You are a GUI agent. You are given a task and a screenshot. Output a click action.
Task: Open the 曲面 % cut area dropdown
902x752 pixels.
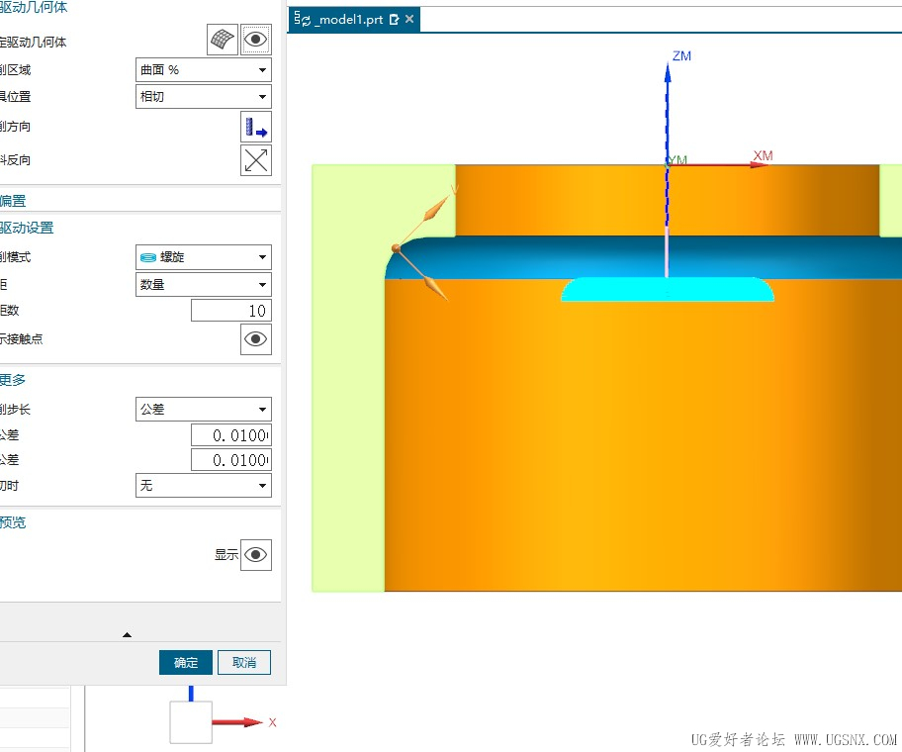[x=204, y=69]
